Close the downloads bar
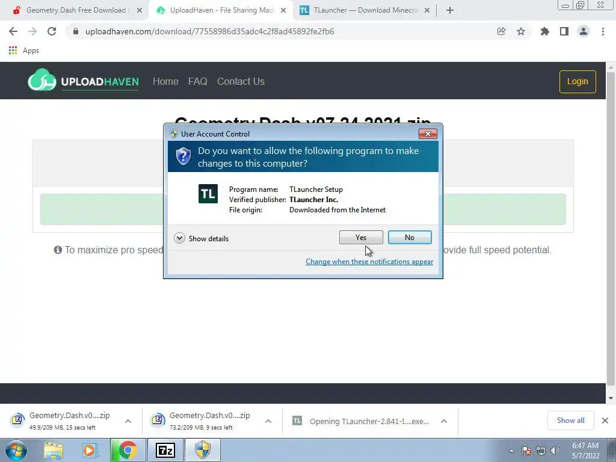The height and width of the screenshot is (462, 616). [x=605, y=420]
